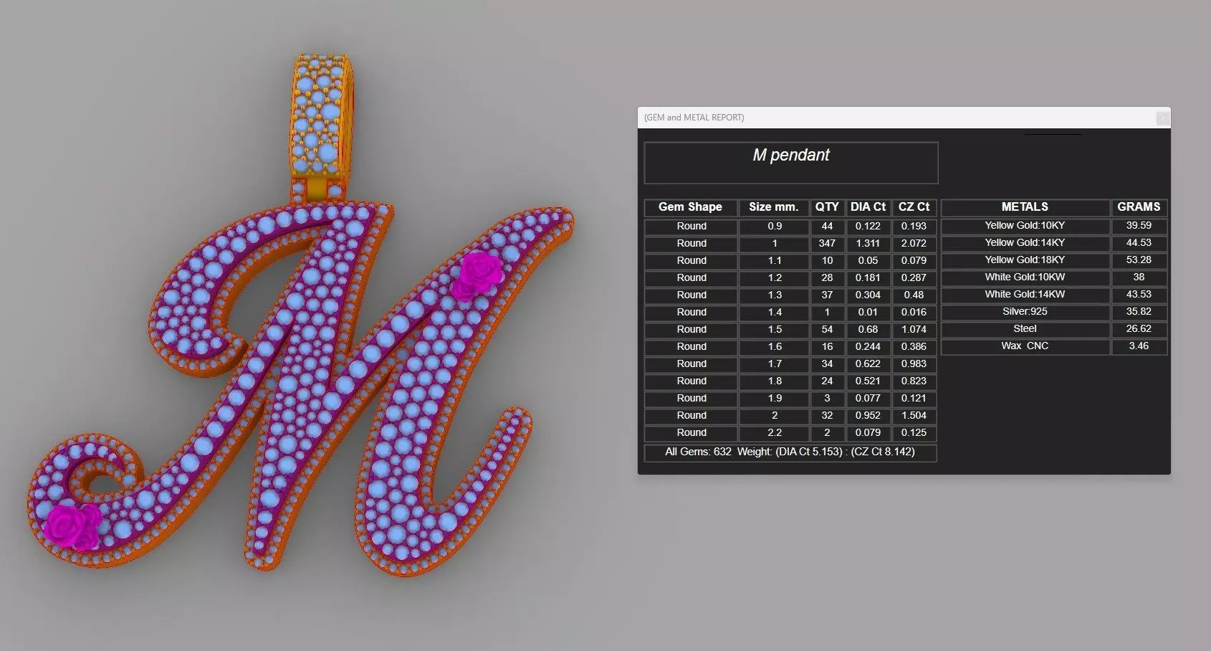Select the '0.9' size cell
Screen dimensions: 1211x651
[x=774, y=227]
